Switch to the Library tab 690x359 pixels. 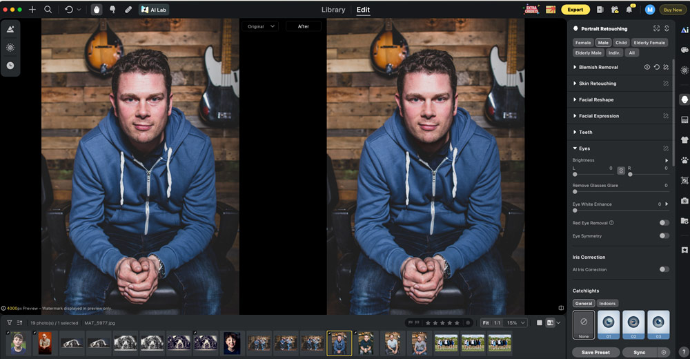click(333, 10)
